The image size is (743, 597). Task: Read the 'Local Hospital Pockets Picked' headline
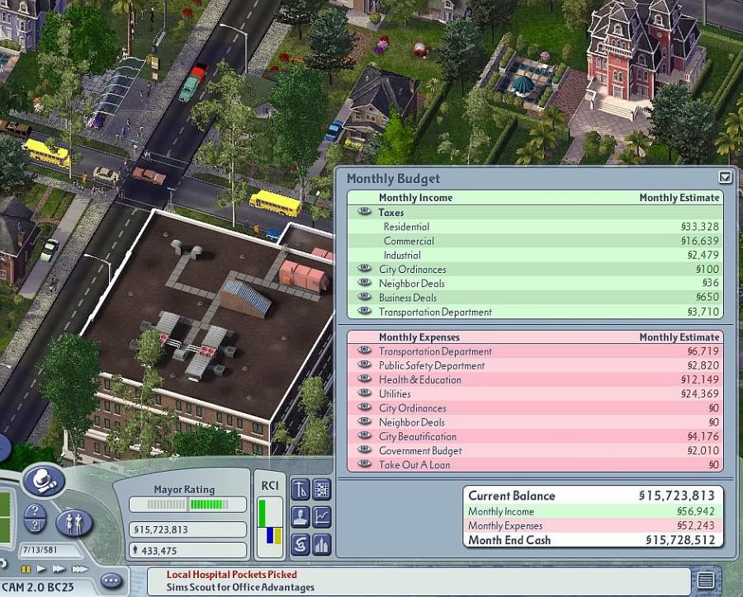(x=232, y=574)
